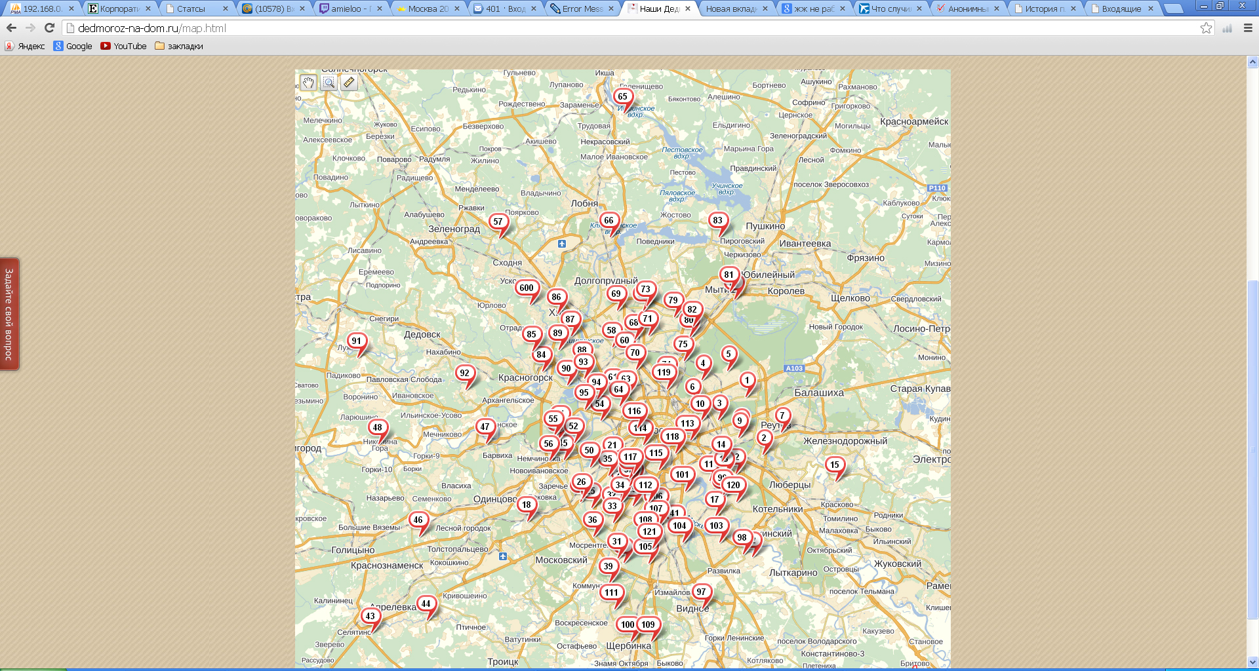Reload the page with the refresh button
Screen dimensions: 1259x671
tap(49, 28)
